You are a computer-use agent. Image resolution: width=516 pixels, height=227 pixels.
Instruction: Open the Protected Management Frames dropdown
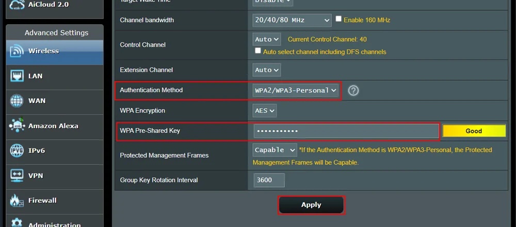[275, 150]
